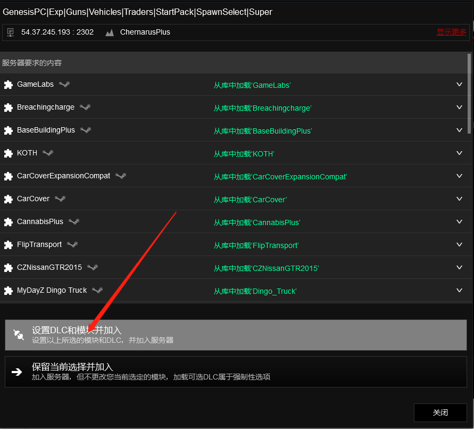Expand the CZNissanGTR2015 row chevron

(x=459, y=267)
